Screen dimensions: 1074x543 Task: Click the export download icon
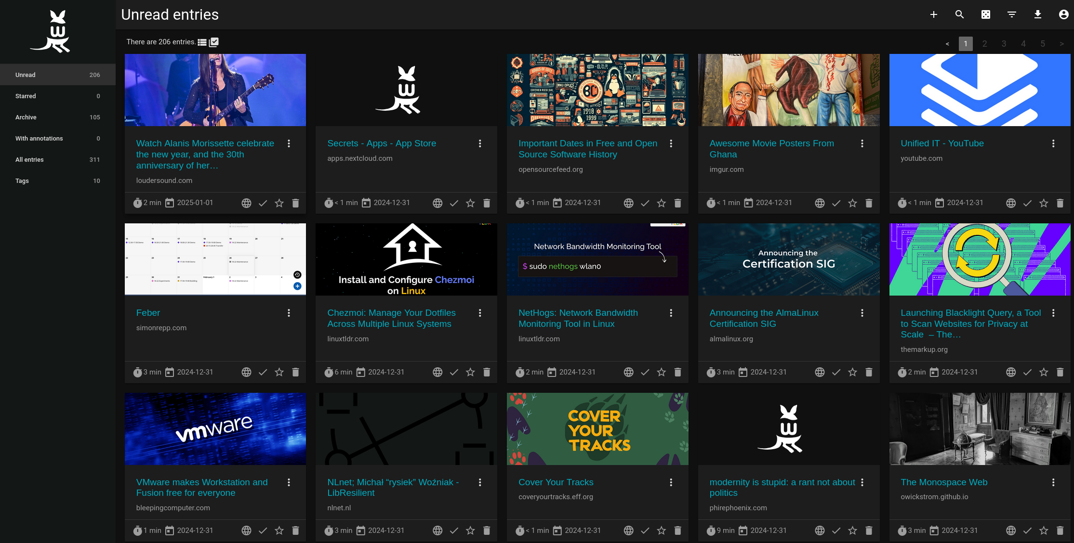[1038, 14]
